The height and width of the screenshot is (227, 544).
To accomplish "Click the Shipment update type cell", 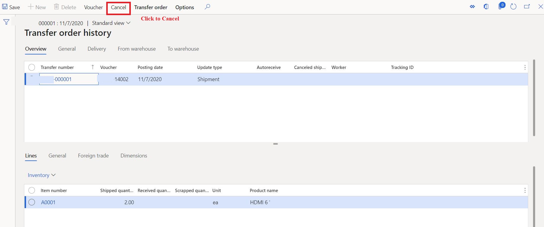I will 209,79.
